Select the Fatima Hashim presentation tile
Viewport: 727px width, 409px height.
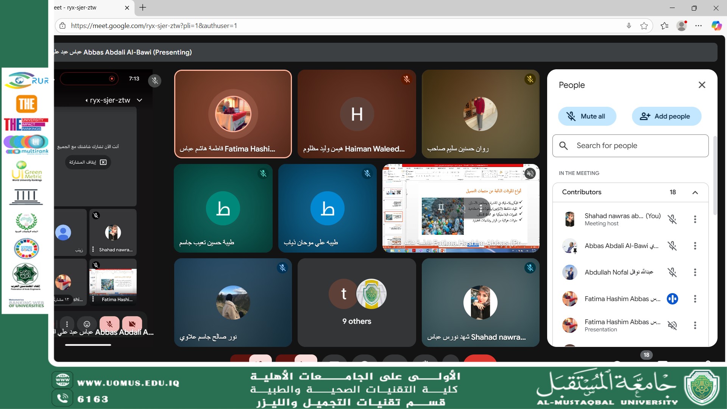point(461,208)
